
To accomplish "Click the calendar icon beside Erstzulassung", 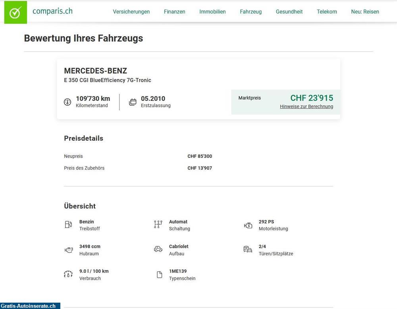I will (x=133, y=102).
